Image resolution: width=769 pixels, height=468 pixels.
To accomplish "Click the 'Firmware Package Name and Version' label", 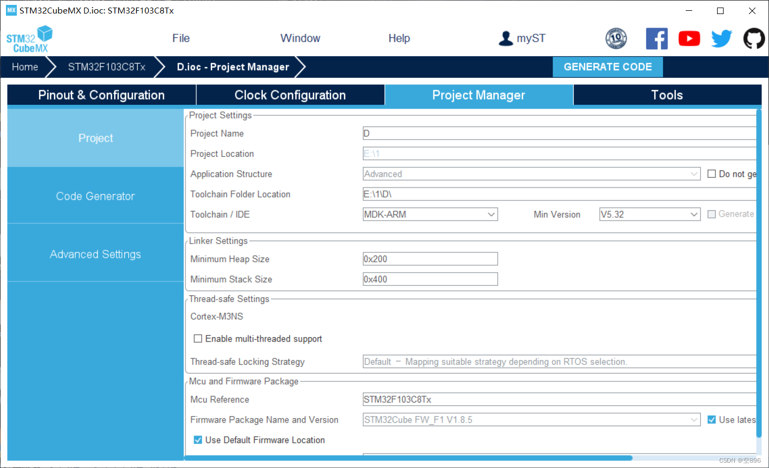I will coord(264,420).
